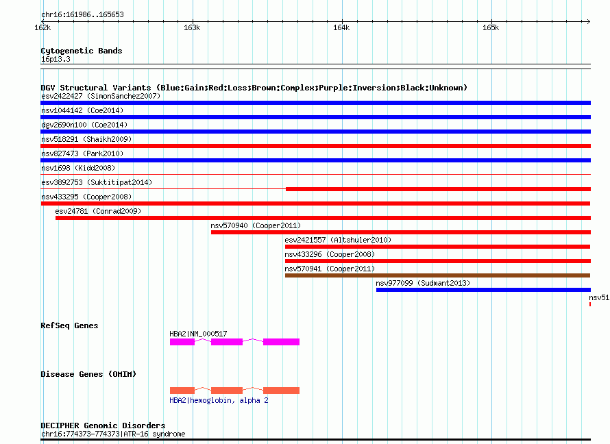Select the nsv433296 (Cooper2008) label
This screenshot has width=610, height=444.
coord(330,254)
